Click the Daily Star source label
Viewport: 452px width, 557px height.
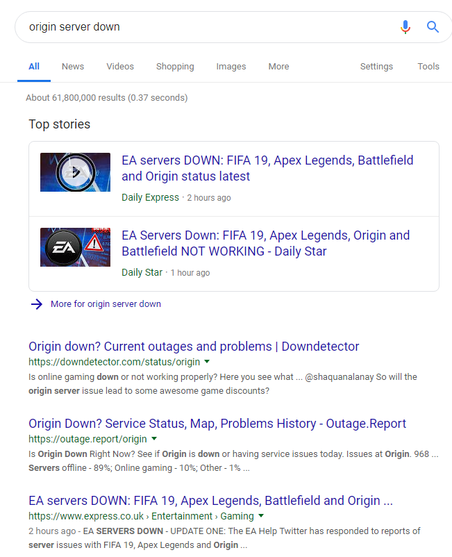142,272
